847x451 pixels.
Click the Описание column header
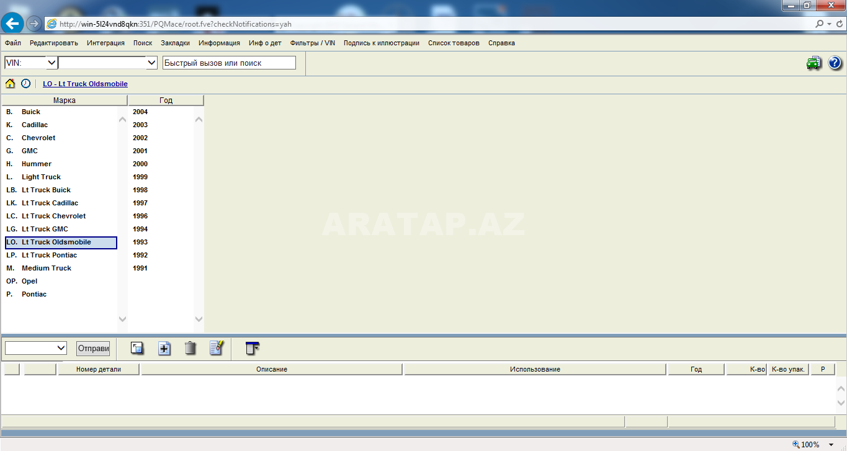pyautogui.click(x=272, y=369)
